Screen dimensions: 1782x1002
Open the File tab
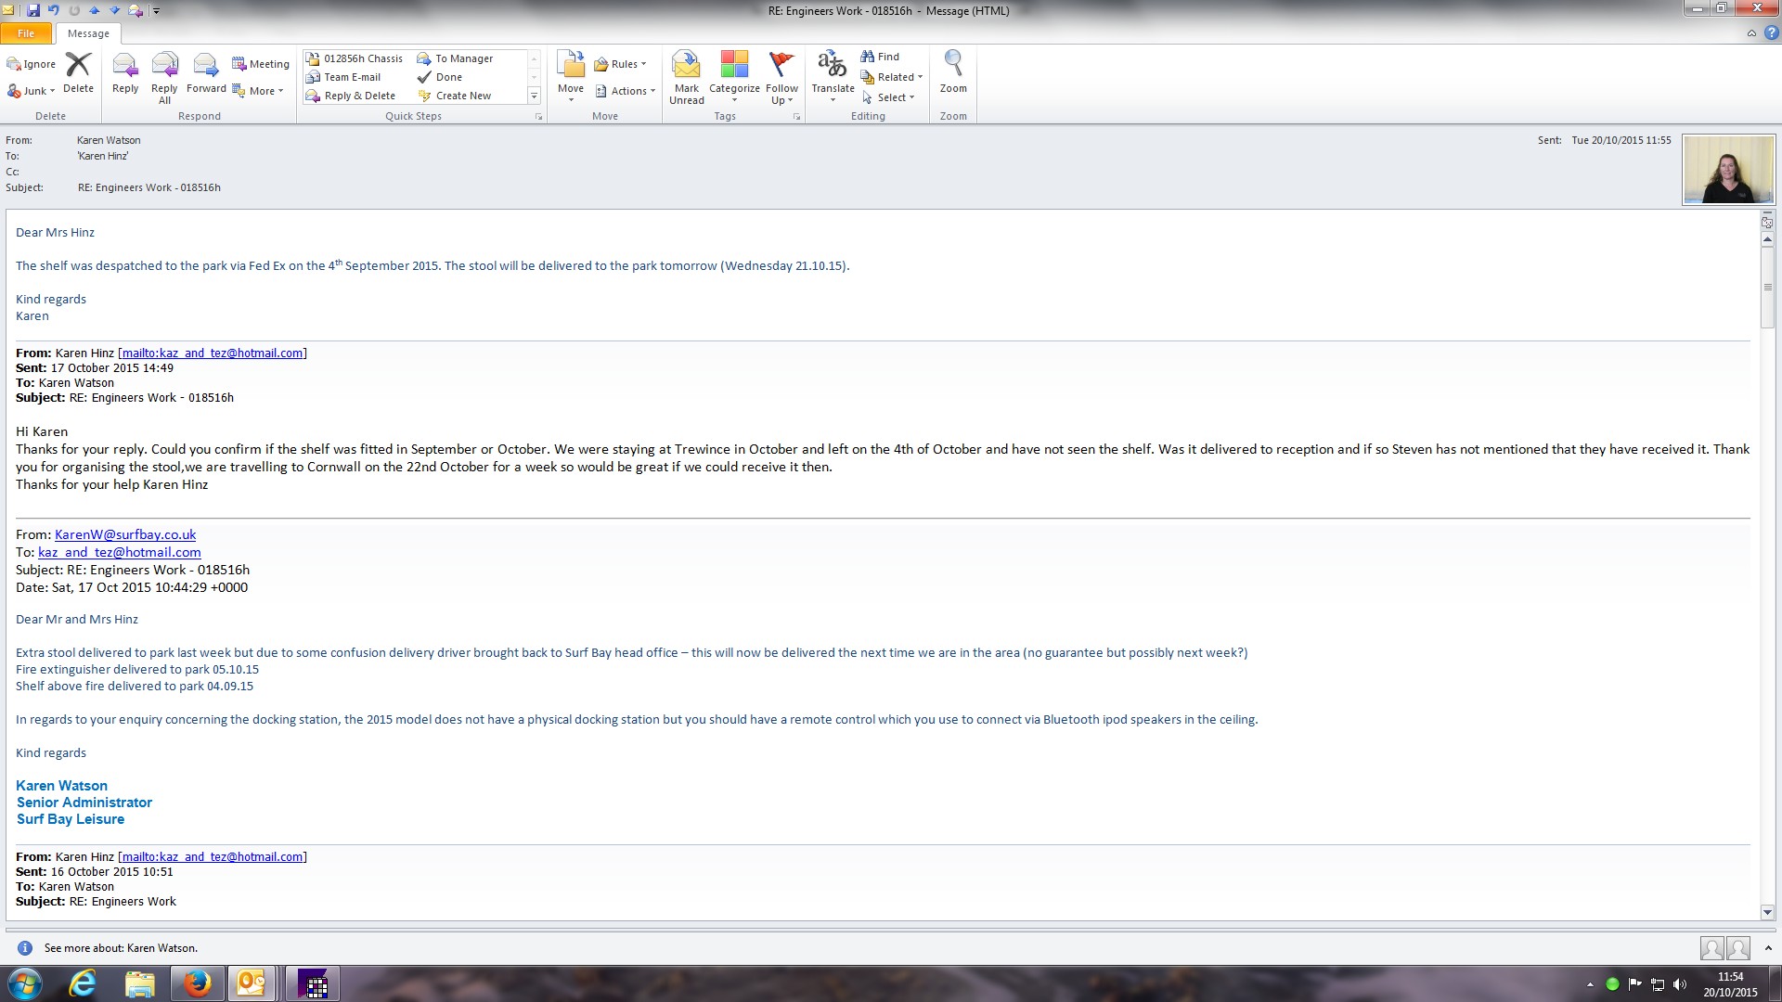[26, 33]
